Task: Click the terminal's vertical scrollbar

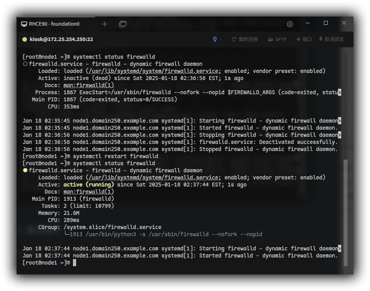Action: (346, 213)
